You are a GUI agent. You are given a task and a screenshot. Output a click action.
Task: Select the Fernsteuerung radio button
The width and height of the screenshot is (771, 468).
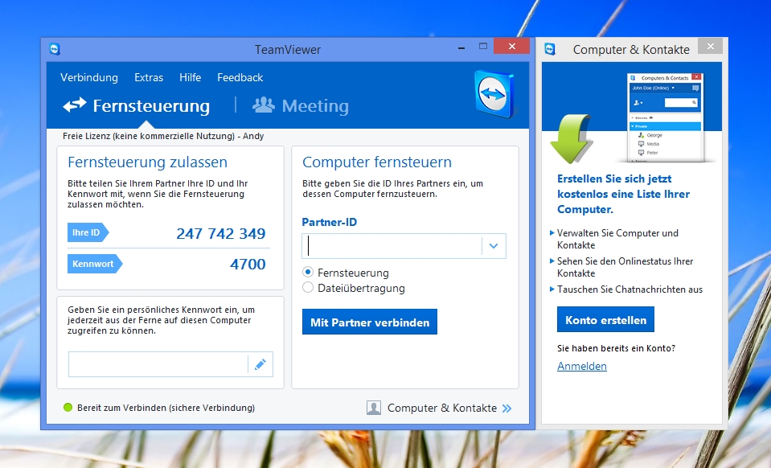coord(308,272)
